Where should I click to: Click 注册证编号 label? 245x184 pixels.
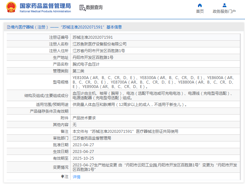coord(59,37)
